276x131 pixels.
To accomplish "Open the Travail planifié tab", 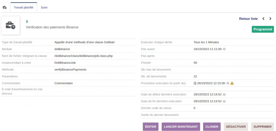I will (23, 7).
